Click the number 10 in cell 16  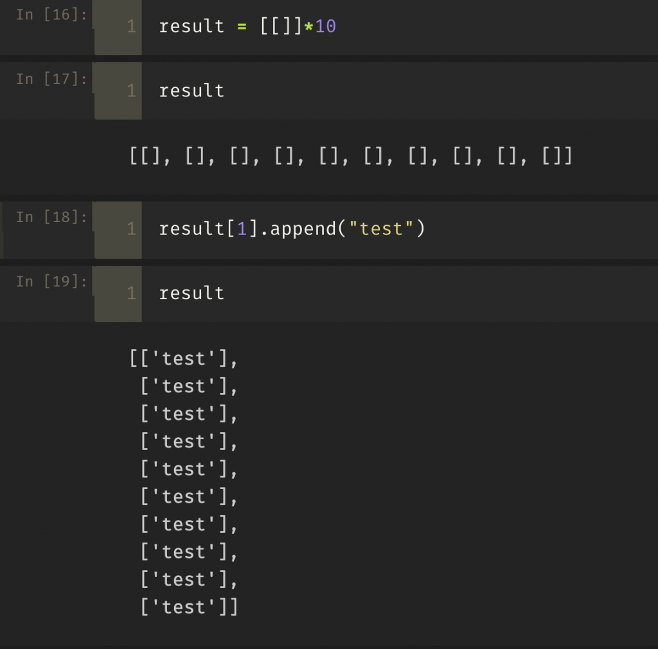pos(325,27)
